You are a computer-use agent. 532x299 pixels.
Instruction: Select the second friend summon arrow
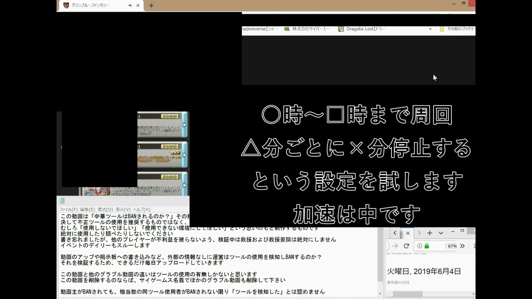(185, 155)
